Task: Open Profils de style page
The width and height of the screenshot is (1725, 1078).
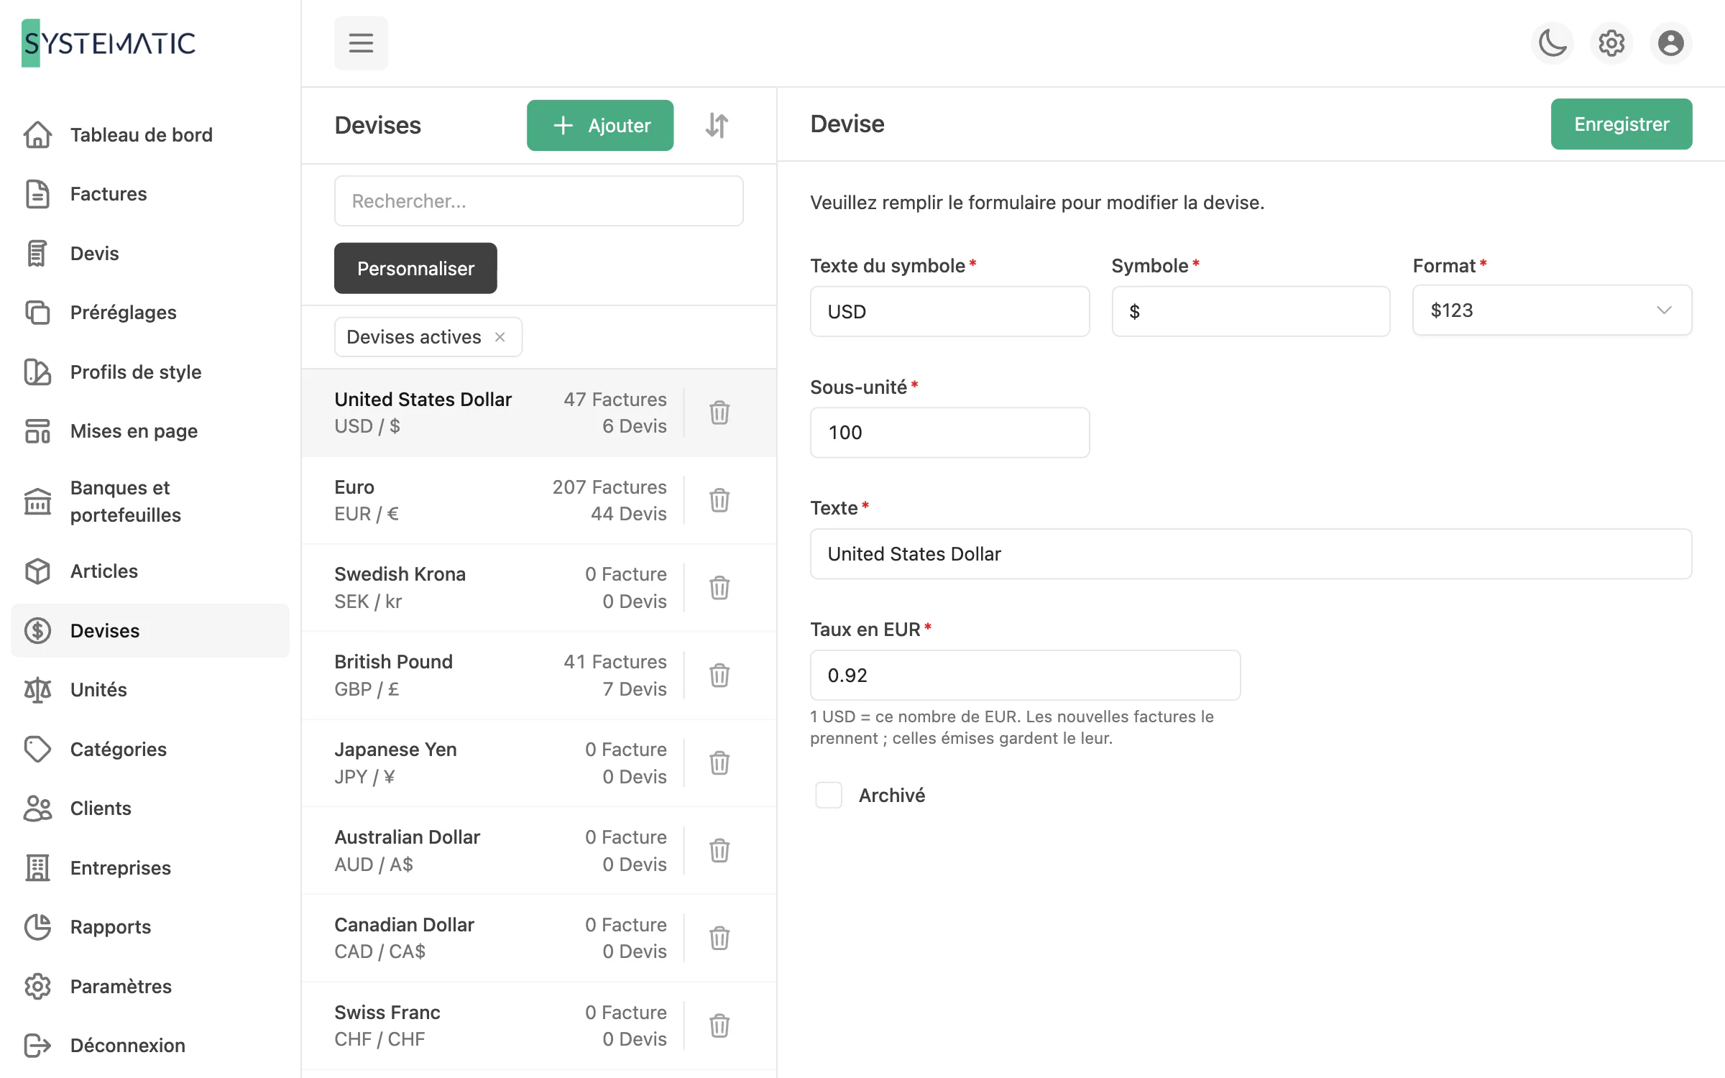Action: pyautogui.click(x=149, y=372)
